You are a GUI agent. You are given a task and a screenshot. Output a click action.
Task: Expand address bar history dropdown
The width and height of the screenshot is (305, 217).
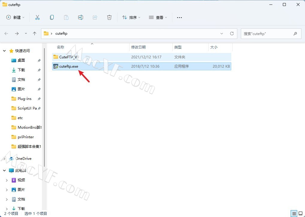pos(221,34)
